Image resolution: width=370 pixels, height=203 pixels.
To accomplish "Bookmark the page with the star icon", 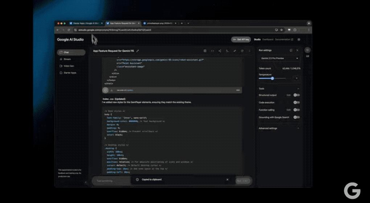I will [281, 30].
